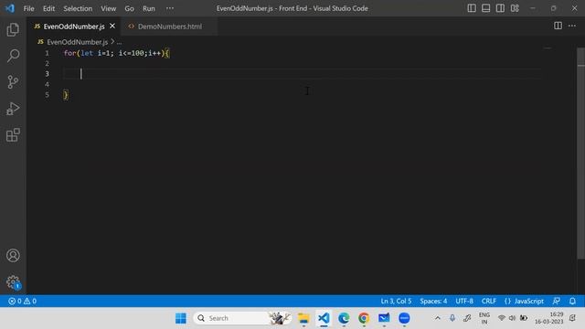Change indentation via Spaces: 4
The image size is (585, 329).
coord(433,301)
